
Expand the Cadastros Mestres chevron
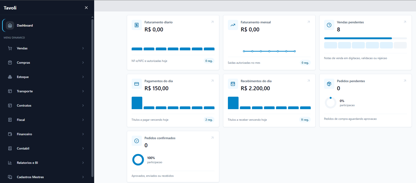pyautogui.click(x=83, y=177)
